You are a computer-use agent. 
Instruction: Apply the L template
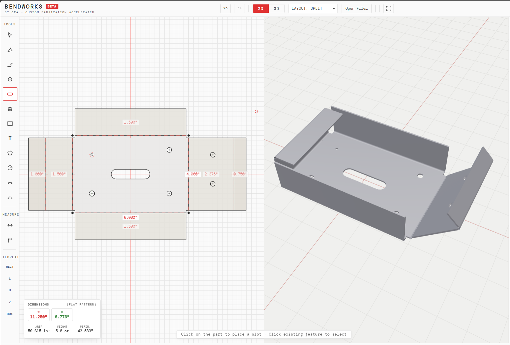click(10, 279)
